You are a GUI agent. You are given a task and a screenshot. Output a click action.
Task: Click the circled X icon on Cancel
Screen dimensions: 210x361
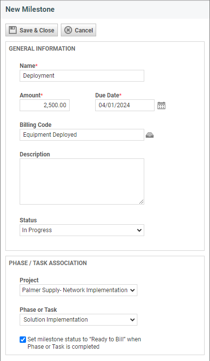click(68, 30)
